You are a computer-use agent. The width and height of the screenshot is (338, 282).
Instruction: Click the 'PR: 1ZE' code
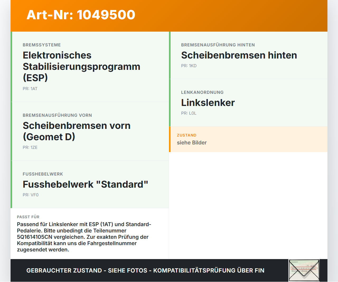coord(30,147)
